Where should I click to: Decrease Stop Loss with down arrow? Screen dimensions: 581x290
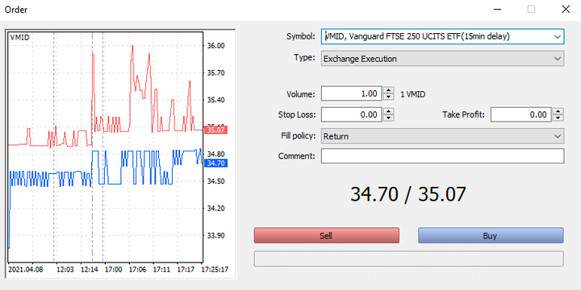[x=388, y=118]
